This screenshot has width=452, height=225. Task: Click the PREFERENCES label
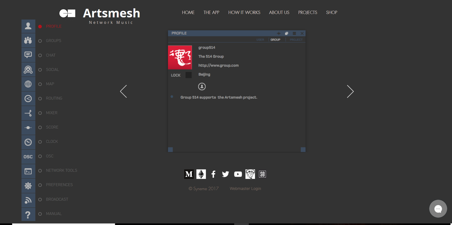tap(59, 185)
